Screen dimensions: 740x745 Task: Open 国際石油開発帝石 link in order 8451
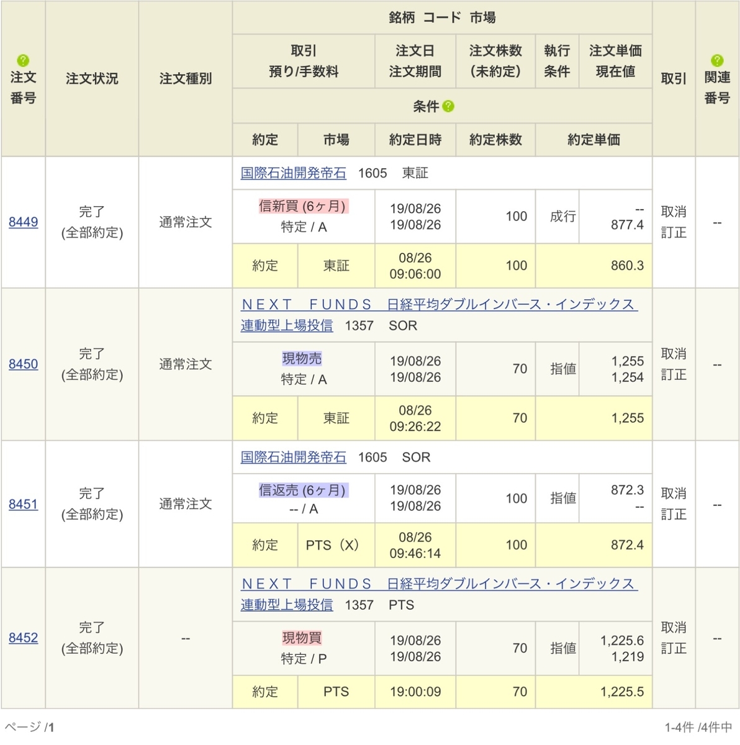pyautogui.click(x=293, y=457)
